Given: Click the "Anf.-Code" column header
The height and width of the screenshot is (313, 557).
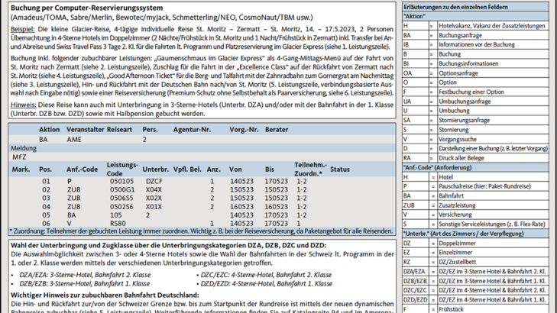Looking at the screenshot, I should pyautogui.click(x=82, y=169).
